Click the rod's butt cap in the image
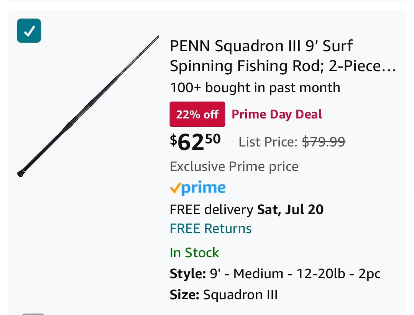The width and height of the screenshot is (414, 315). (x=21, y=173)
